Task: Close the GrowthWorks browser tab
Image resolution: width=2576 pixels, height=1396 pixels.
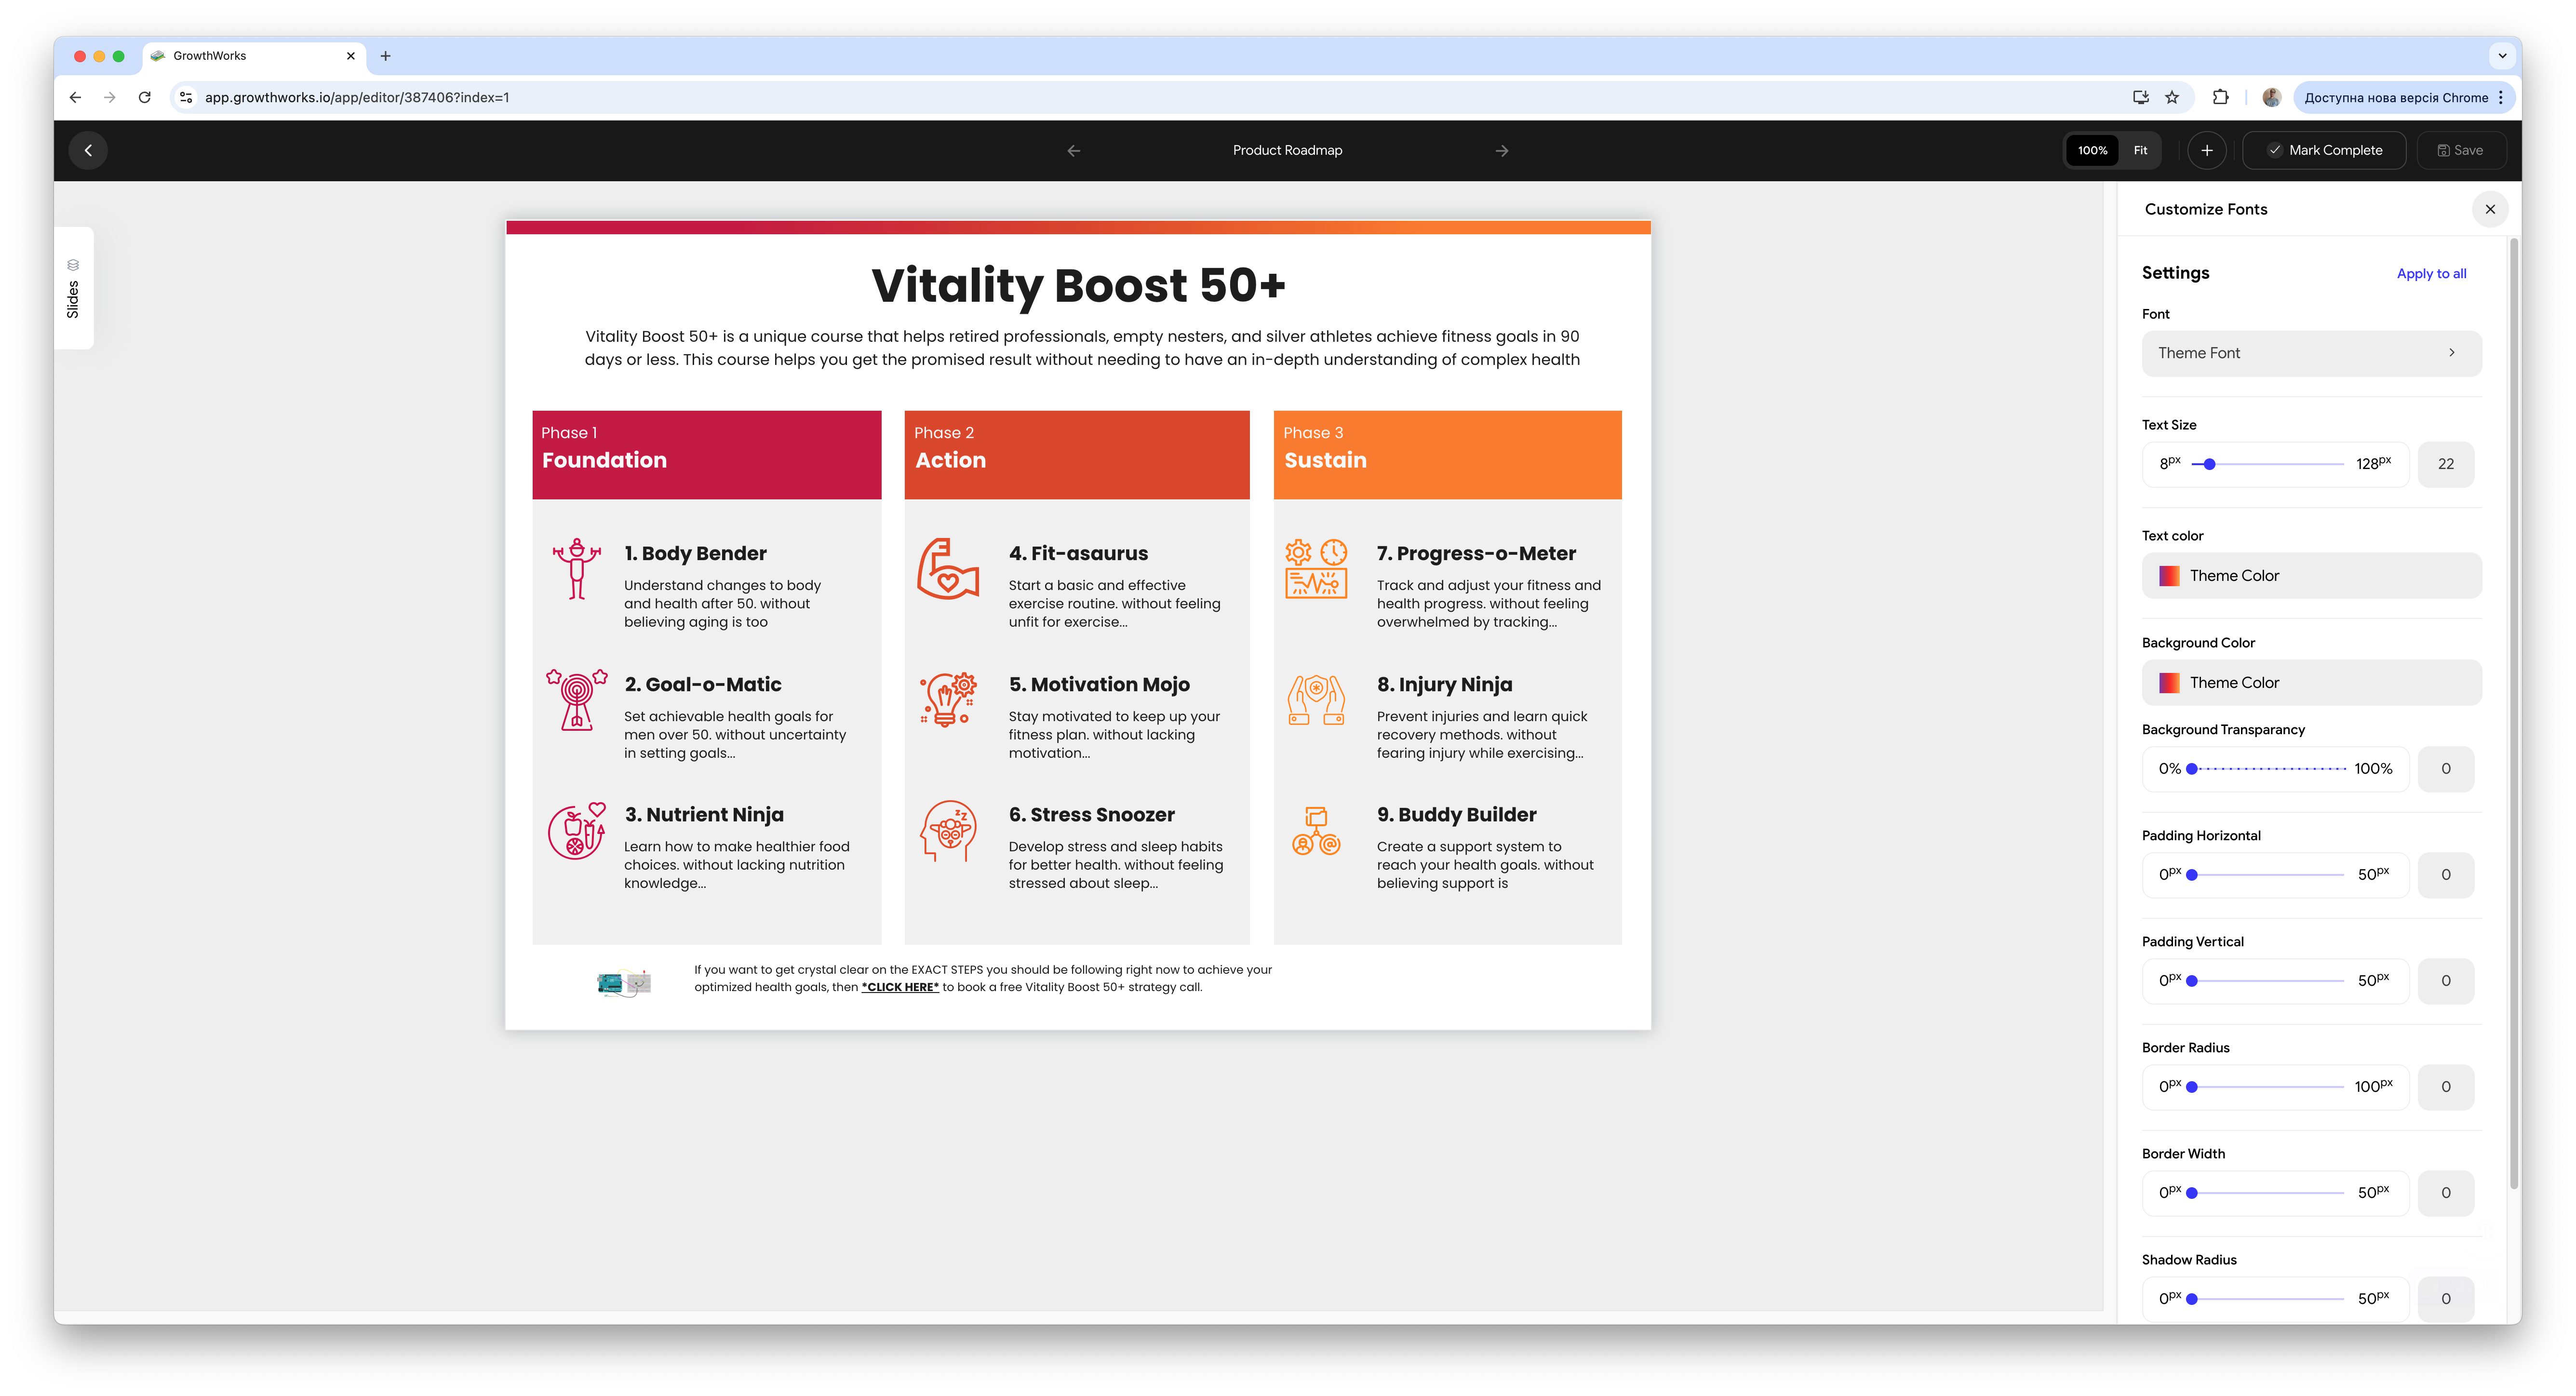Action: [351, 56]
